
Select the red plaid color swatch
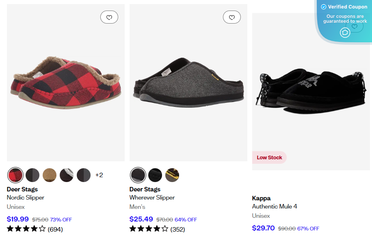click(x=15, y=175)
